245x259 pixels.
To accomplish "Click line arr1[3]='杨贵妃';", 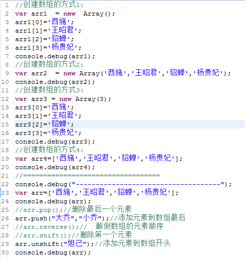I will pyautogui.click(x=48, y=48).
